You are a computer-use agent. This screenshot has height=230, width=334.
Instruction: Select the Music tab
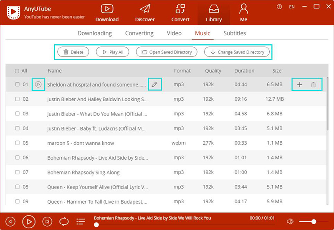202,33
